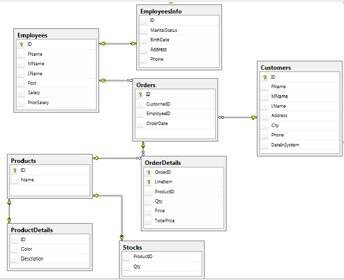This screenshot has width=344, height=280.
Task: Select Products-to-OrderDetails relationship line
Action: (116, 158)
